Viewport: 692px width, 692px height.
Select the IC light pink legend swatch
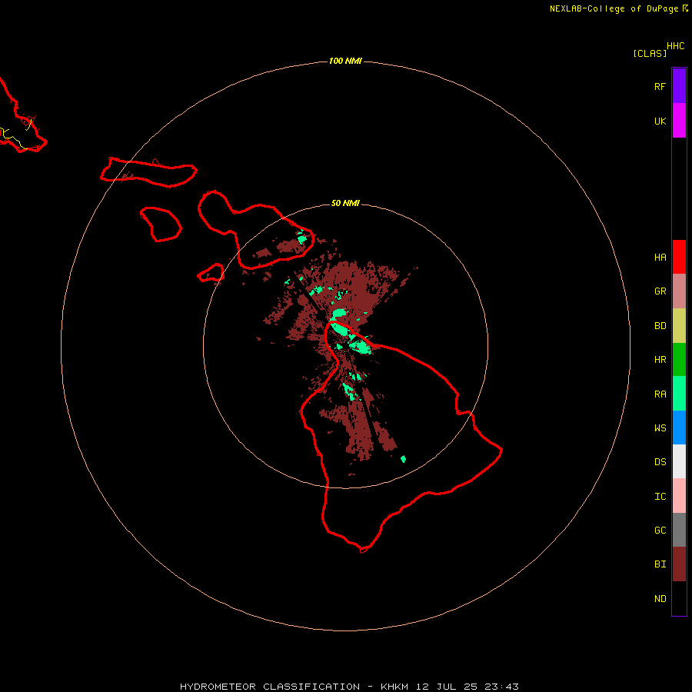679,496
